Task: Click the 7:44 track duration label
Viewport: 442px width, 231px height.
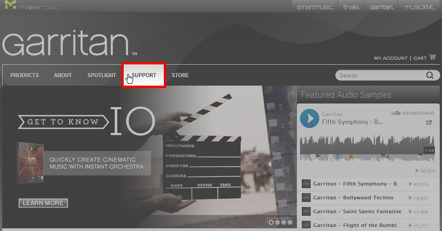Action: (429, 150)
